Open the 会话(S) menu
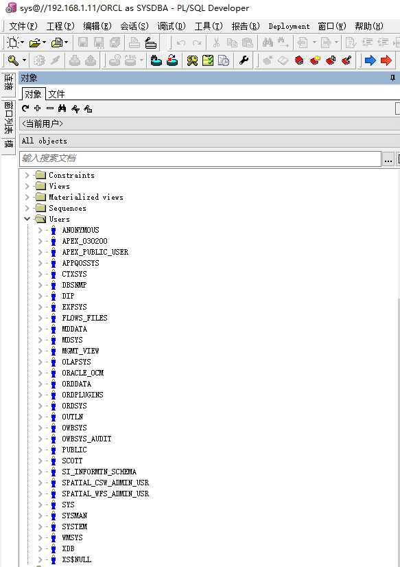Screen dimensions: 400x567 pos(134,26)
